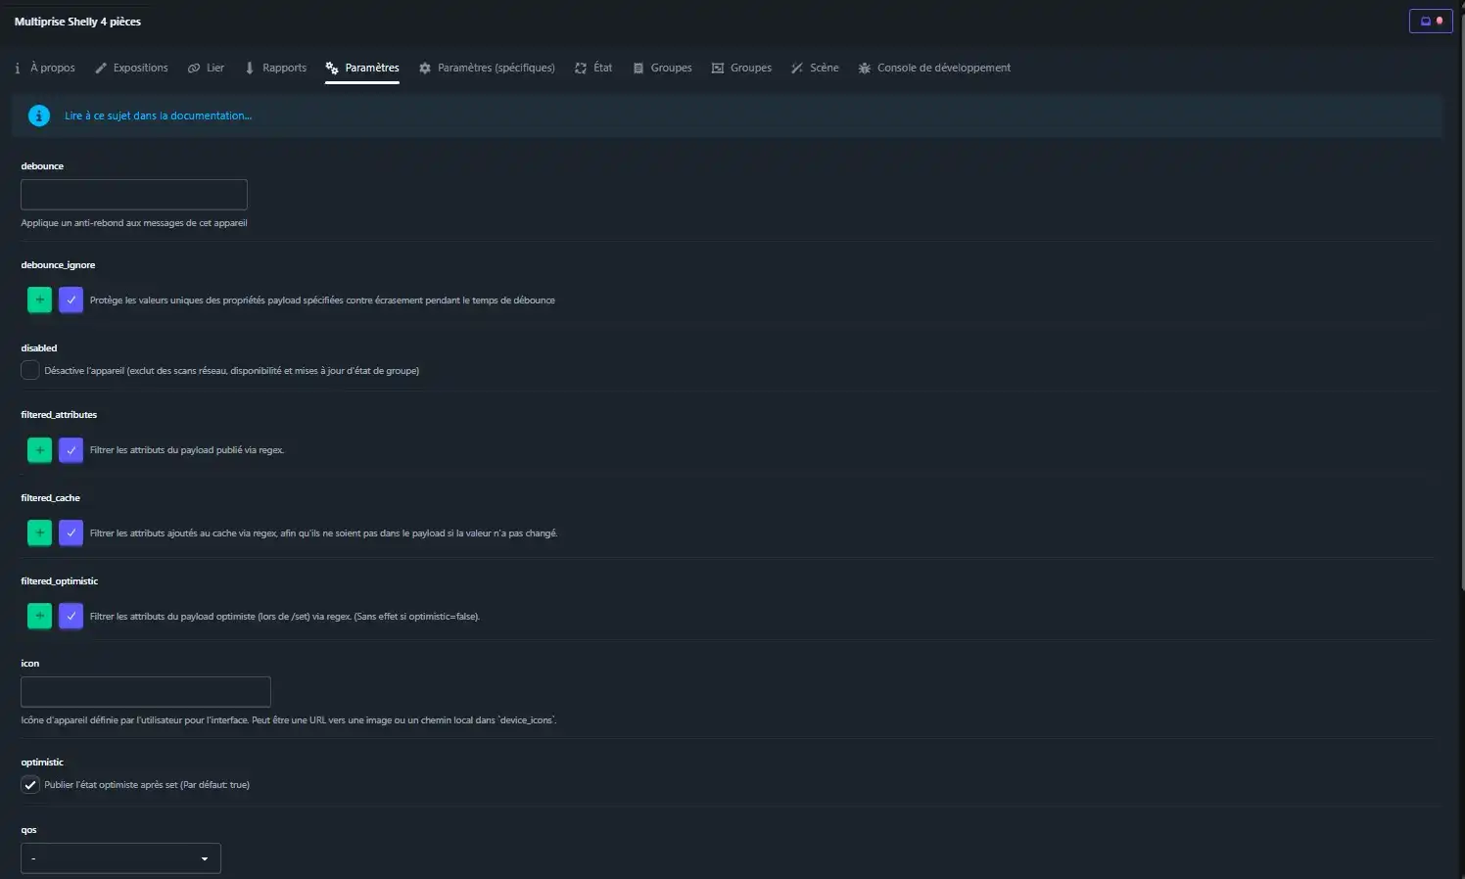Enable the disabled checkbox to deactivate the device
This screenshot has width=1465, height=879.
(30, 370)
